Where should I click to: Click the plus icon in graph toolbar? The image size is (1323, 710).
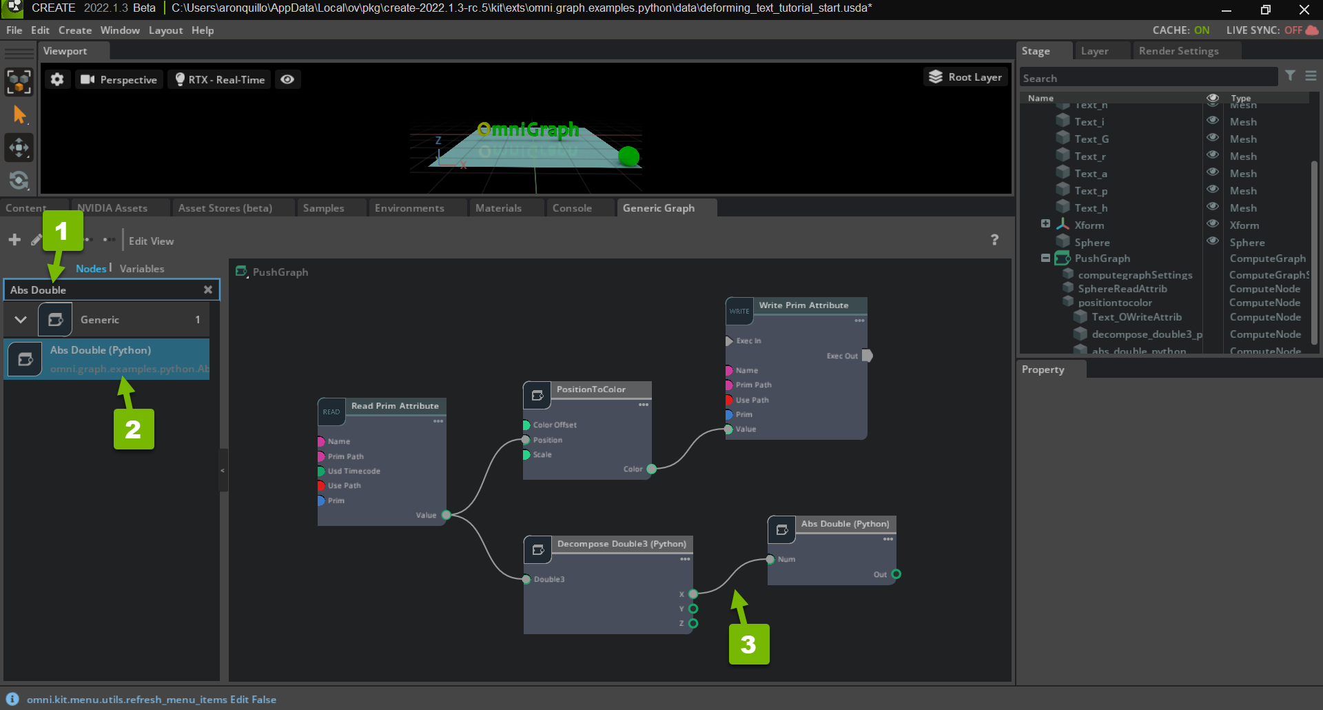click(14, 240)
